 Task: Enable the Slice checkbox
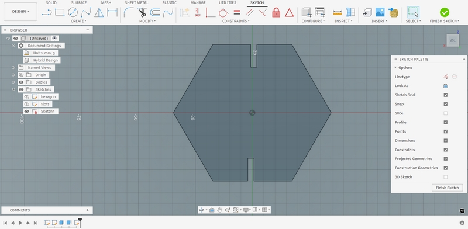point(446,113)
